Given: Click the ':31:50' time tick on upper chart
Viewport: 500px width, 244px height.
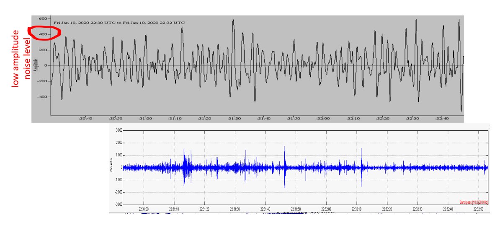Looking at the screenshot, I should tap(294, 119).
